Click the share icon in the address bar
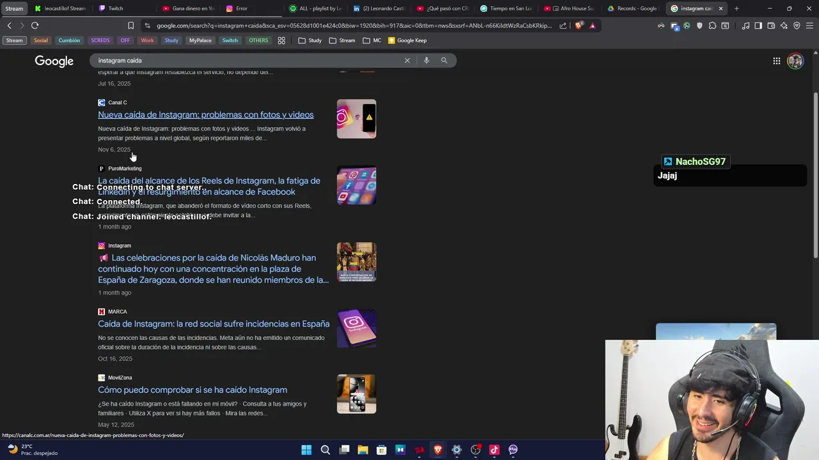The width and height of the screenshot is (819, 460). (563, 26)
